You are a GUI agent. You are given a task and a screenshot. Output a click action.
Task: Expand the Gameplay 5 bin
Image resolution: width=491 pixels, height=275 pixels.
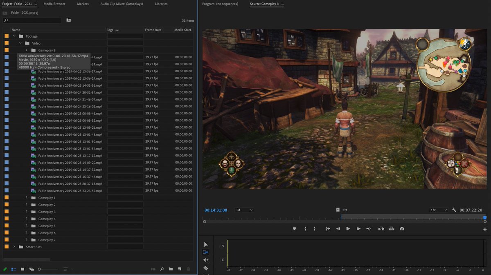[27, 226]
